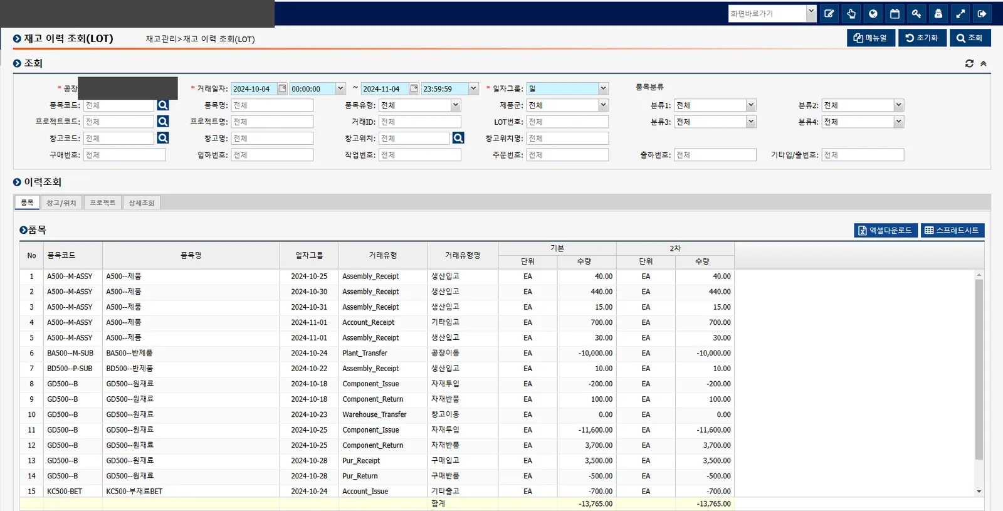Viewport: 1003px width, 511px height.
Task: Expand the 일자그룹 dropdown
Action: coord(603,88)
